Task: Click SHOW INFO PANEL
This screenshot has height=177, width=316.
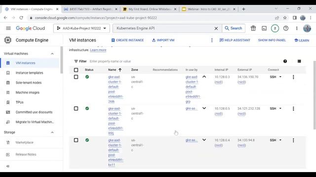Action: point(272,40)
